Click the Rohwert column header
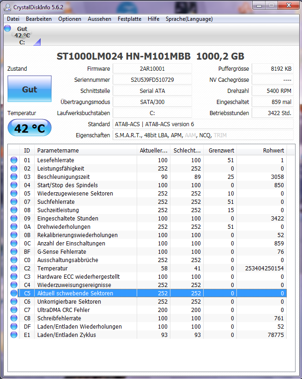Screen dimensions: 302x379 click(x=262, y=150)
